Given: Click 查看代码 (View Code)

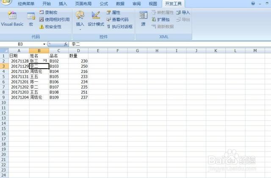Looking at the screenshot, I should (117, 19).
